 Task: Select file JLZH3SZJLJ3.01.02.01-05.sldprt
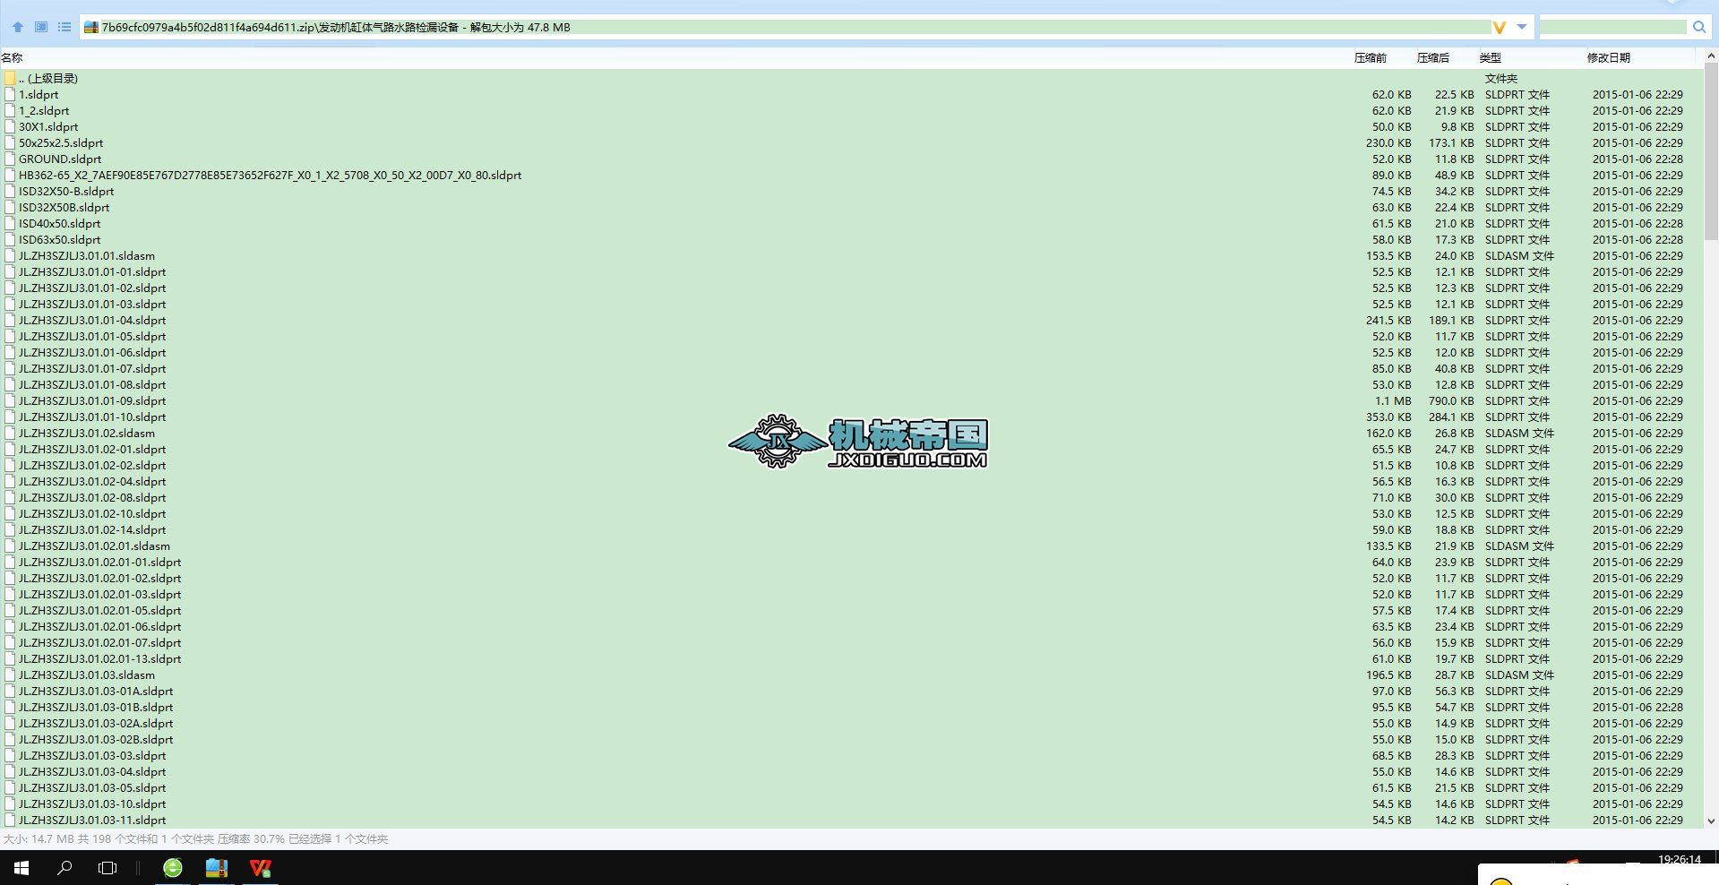pyautogui.click(x=99, y=611)
